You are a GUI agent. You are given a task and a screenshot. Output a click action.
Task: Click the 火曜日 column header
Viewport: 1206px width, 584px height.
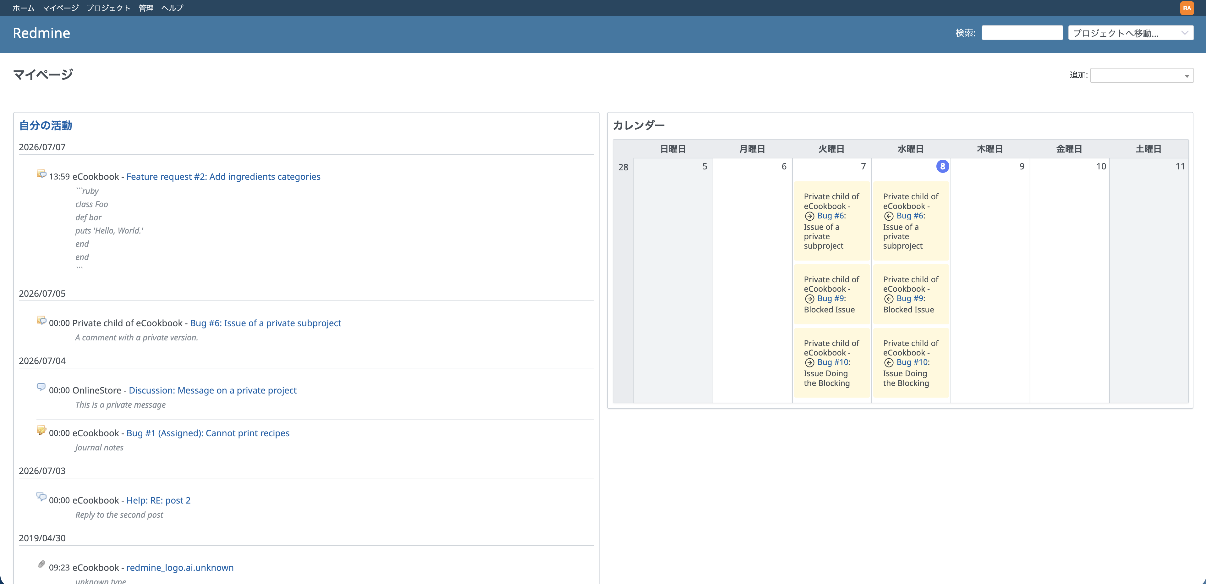coord(831,149)
